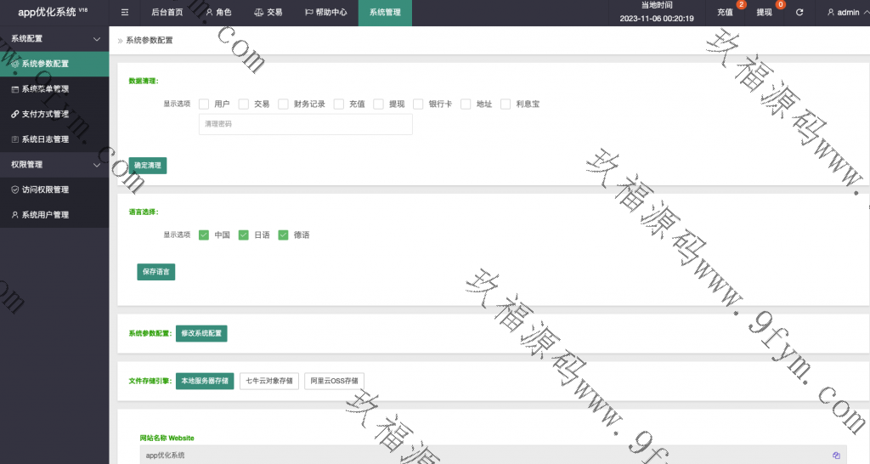The width and height of the screenshot is (870, 464).
Task: Click the 确定清理 button
Action: 148,166
